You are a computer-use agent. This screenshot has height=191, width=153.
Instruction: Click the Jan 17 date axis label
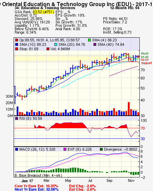27,181
